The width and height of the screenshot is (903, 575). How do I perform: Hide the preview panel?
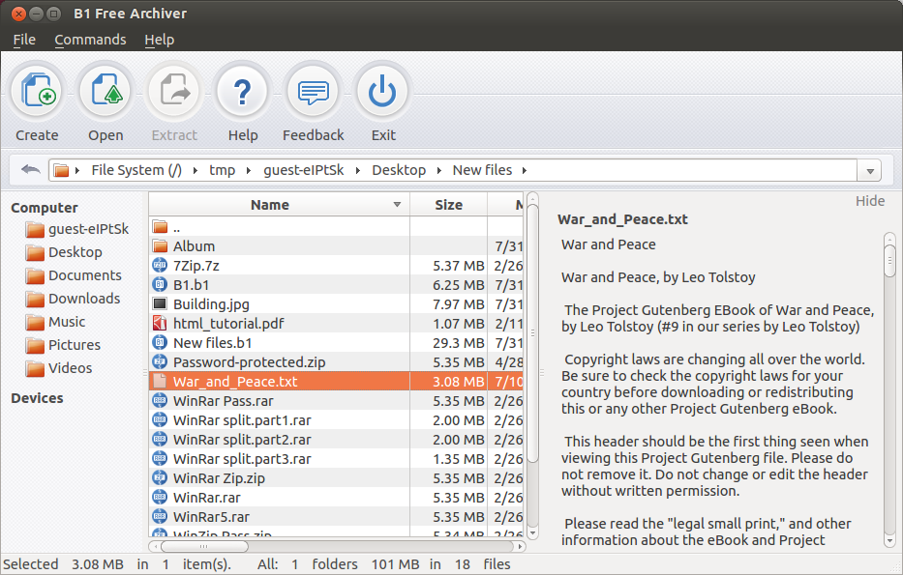[869, 201]
